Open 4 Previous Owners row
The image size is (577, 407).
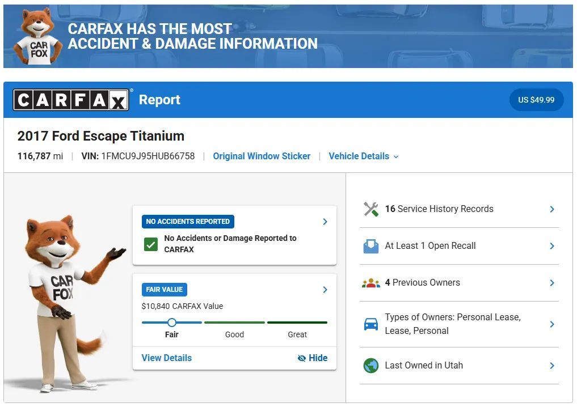[x=459, y=283]
